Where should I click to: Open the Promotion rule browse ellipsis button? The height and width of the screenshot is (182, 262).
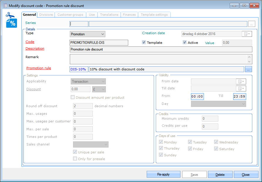[x=248, y=69]
